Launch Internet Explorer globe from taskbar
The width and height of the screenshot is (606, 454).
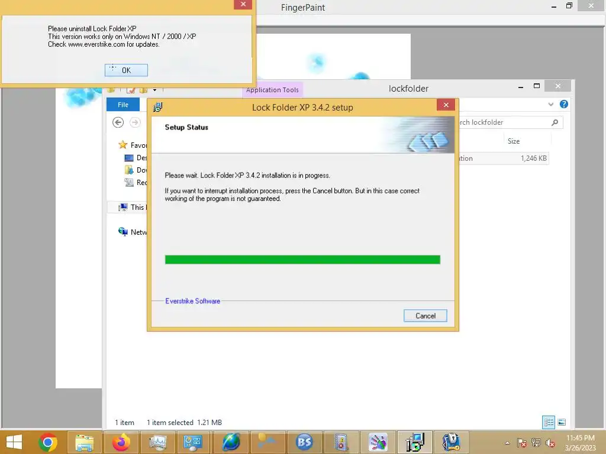pyautogui.click(x=231, y=442)
